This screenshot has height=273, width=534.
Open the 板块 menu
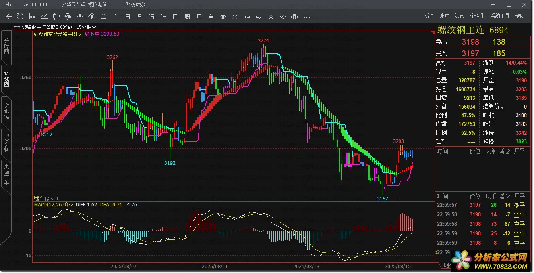coord(429,16)
